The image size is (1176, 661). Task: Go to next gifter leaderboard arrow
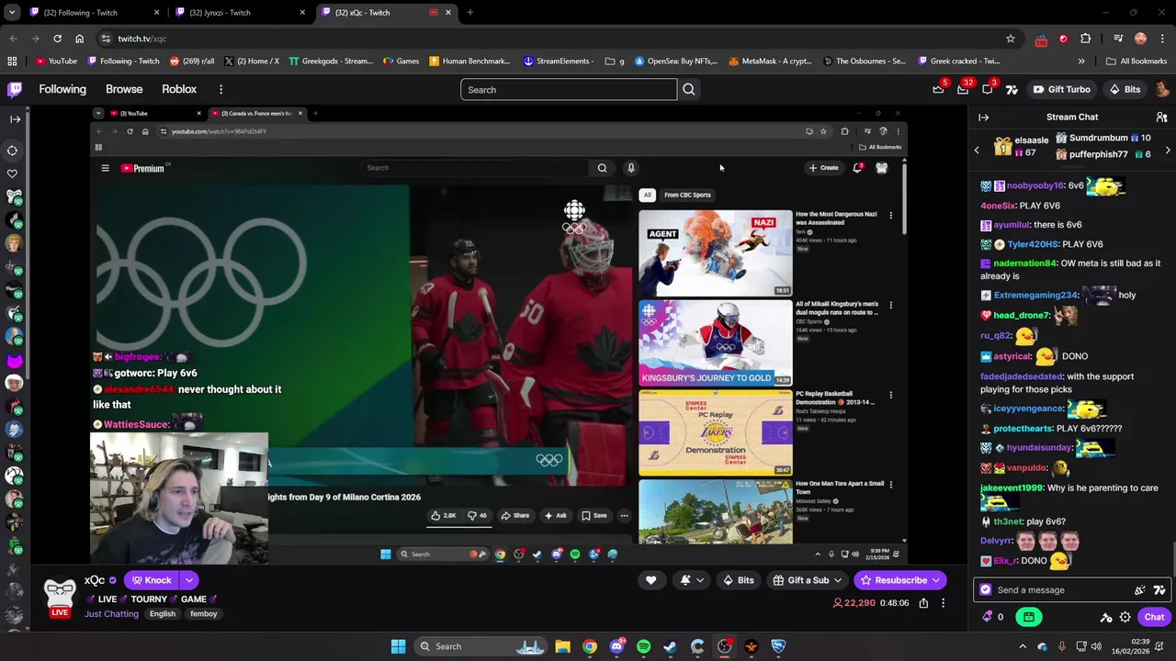point(1168,150)
